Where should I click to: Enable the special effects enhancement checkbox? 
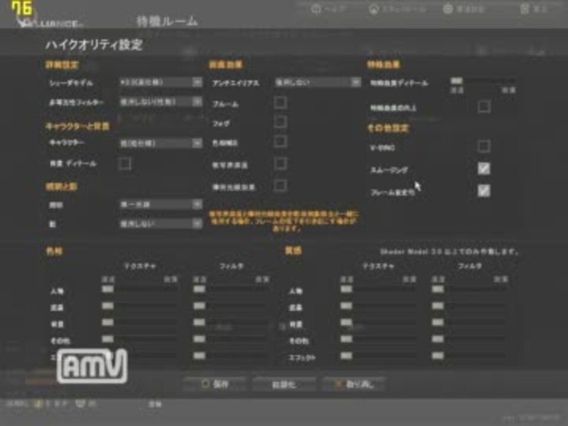[x=484, y=107]
